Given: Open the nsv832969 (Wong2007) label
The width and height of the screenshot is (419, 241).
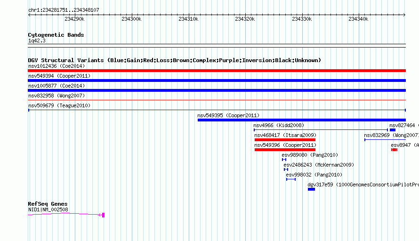Looking at the screenshot, I should [392, 135].
